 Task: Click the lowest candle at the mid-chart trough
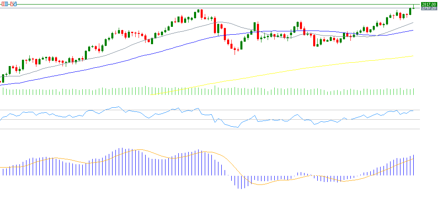point(235,50)
